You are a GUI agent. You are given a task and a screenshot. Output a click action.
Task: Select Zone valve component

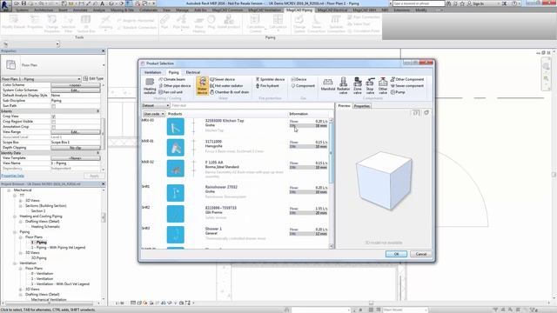pyautogui.click(x=358, y=86)
